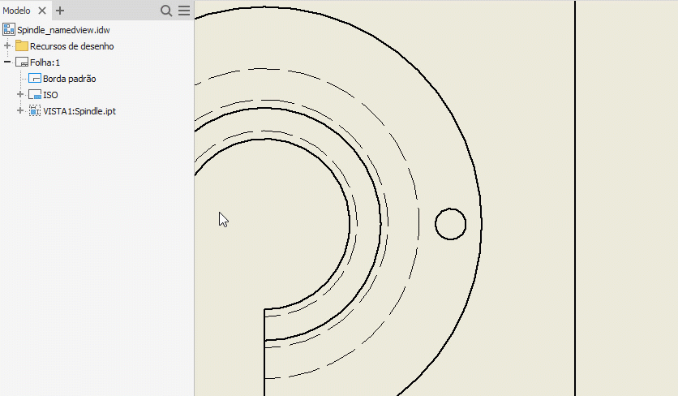
Task: Close the Modelo browser tab
Action: pyautogui.click(x=42, y=11)
